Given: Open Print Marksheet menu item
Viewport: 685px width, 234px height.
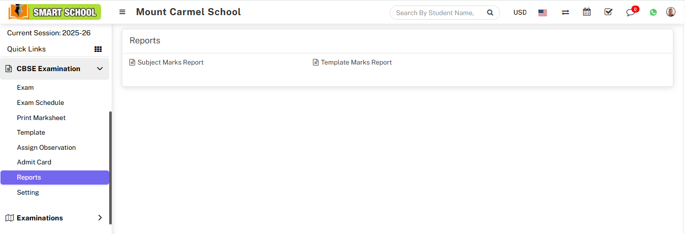Looking at the screenshot, I should [x=41, y=118].
